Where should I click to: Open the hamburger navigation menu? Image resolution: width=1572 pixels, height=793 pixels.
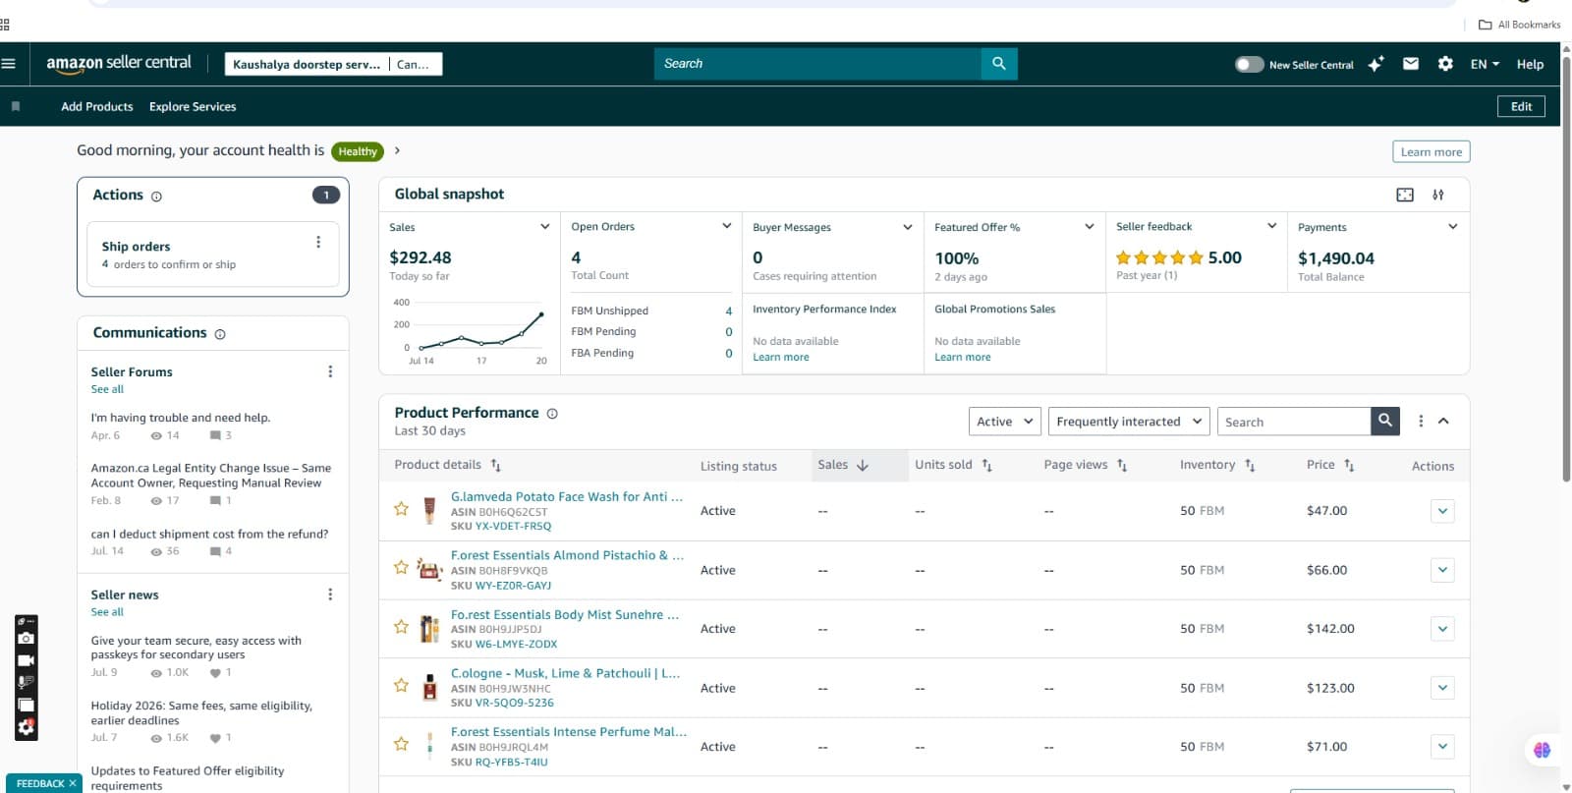coord(9,64)
